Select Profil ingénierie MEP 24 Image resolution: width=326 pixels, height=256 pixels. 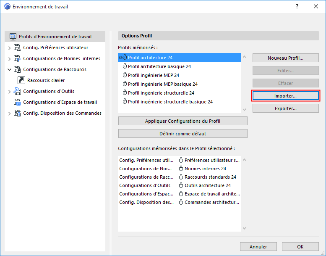[x=179, y=75]
